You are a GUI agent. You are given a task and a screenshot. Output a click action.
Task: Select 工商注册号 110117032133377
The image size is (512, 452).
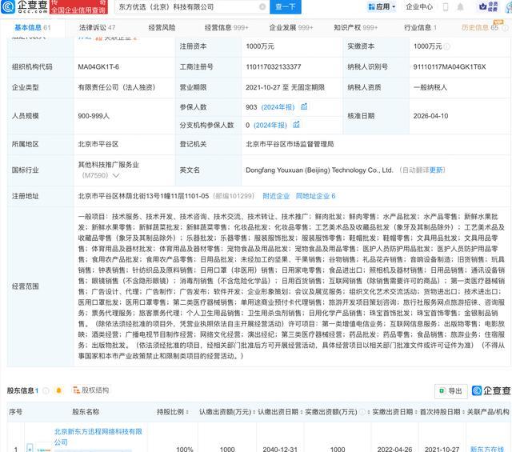274,67
